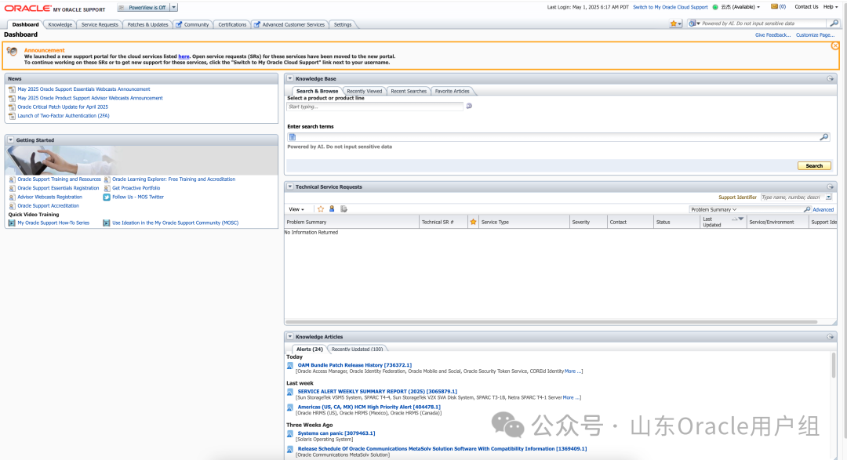The height and width of the screenshot is (460, 847).
Task: Collapse the Getting Started panel
Action: coord(11,139)
